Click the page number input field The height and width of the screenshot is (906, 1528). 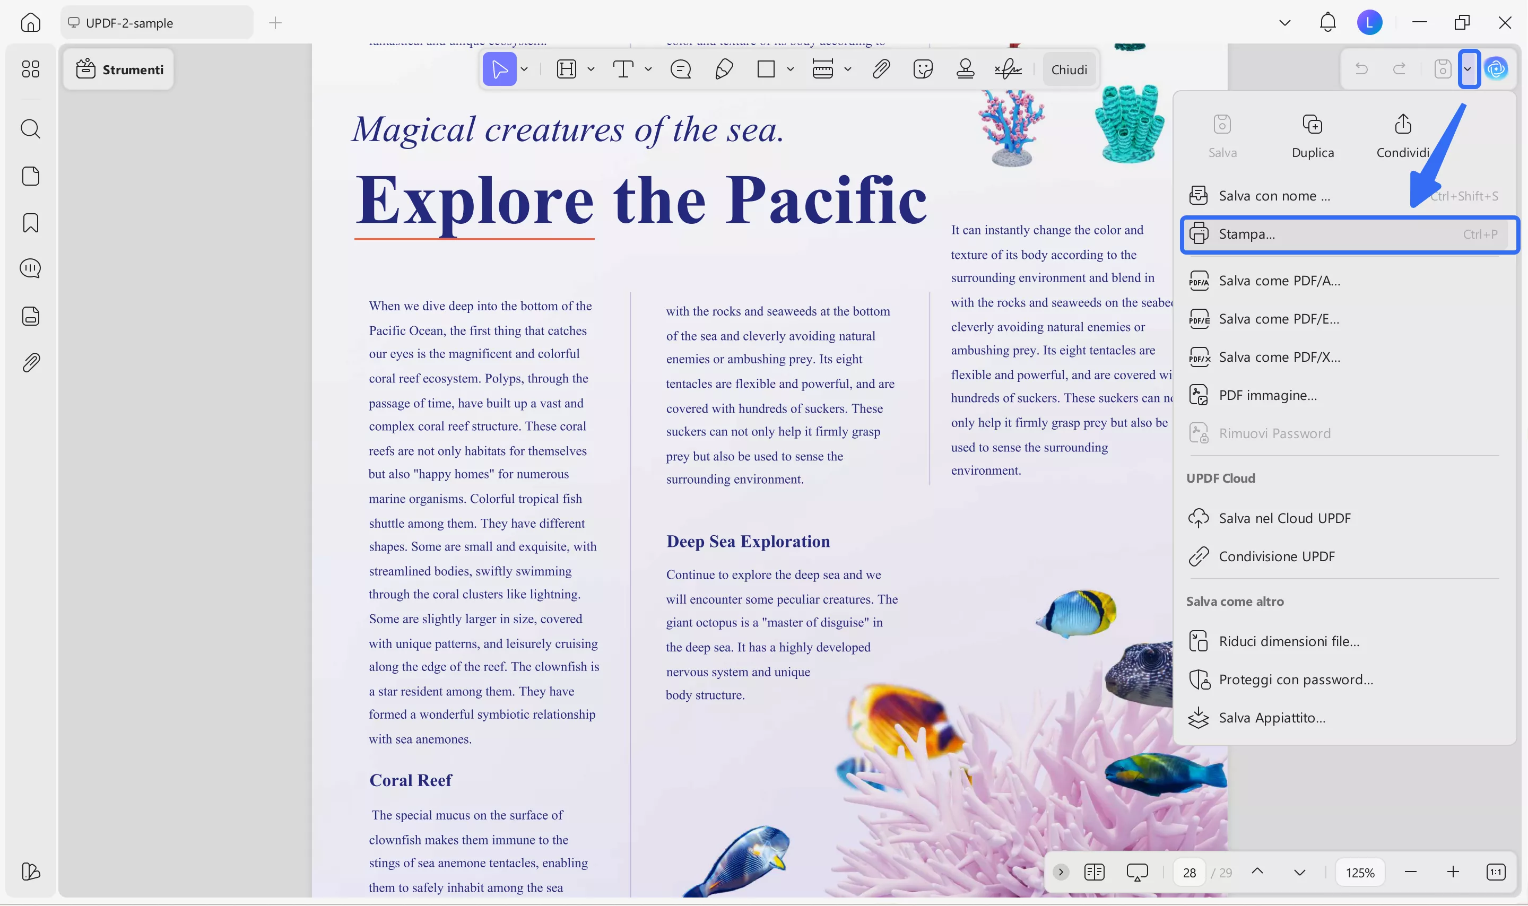coord(1189,873)
